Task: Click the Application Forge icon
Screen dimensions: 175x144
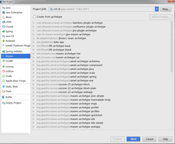Action: tap(3, 81)
